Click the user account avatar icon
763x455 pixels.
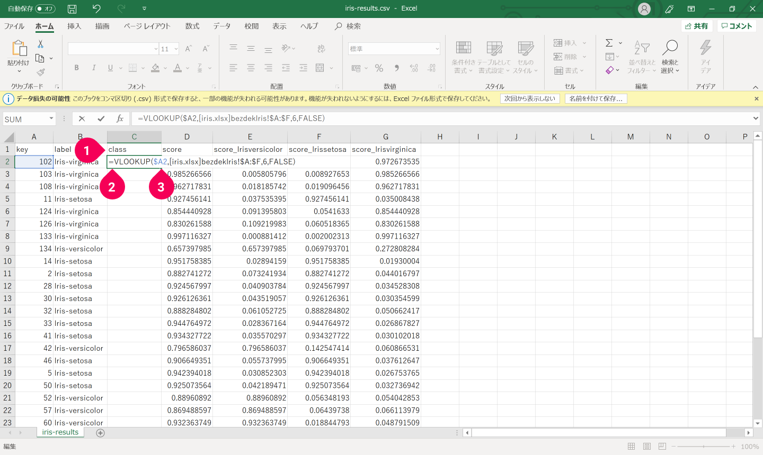[x=644, y=8]
